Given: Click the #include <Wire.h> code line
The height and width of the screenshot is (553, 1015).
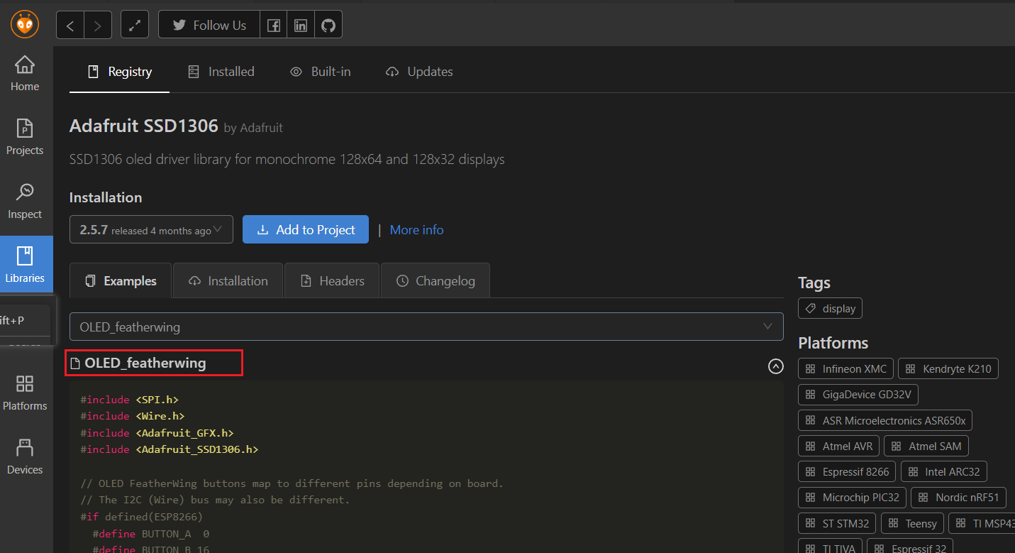Looking at the screenshot, I should (x=132, y=416).
